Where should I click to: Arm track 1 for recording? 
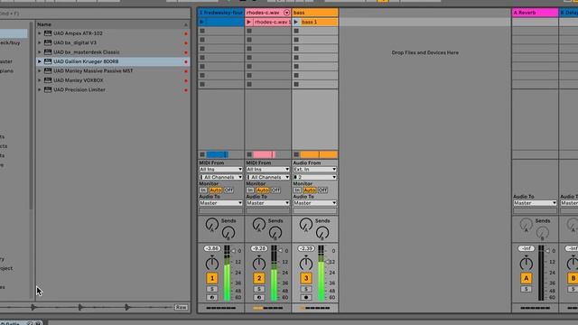[212, 297]
